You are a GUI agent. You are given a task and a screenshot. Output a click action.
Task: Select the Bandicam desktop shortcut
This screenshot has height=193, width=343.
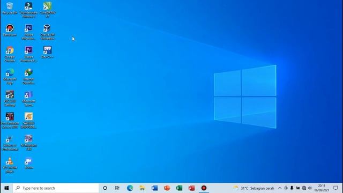coord(10,30)
